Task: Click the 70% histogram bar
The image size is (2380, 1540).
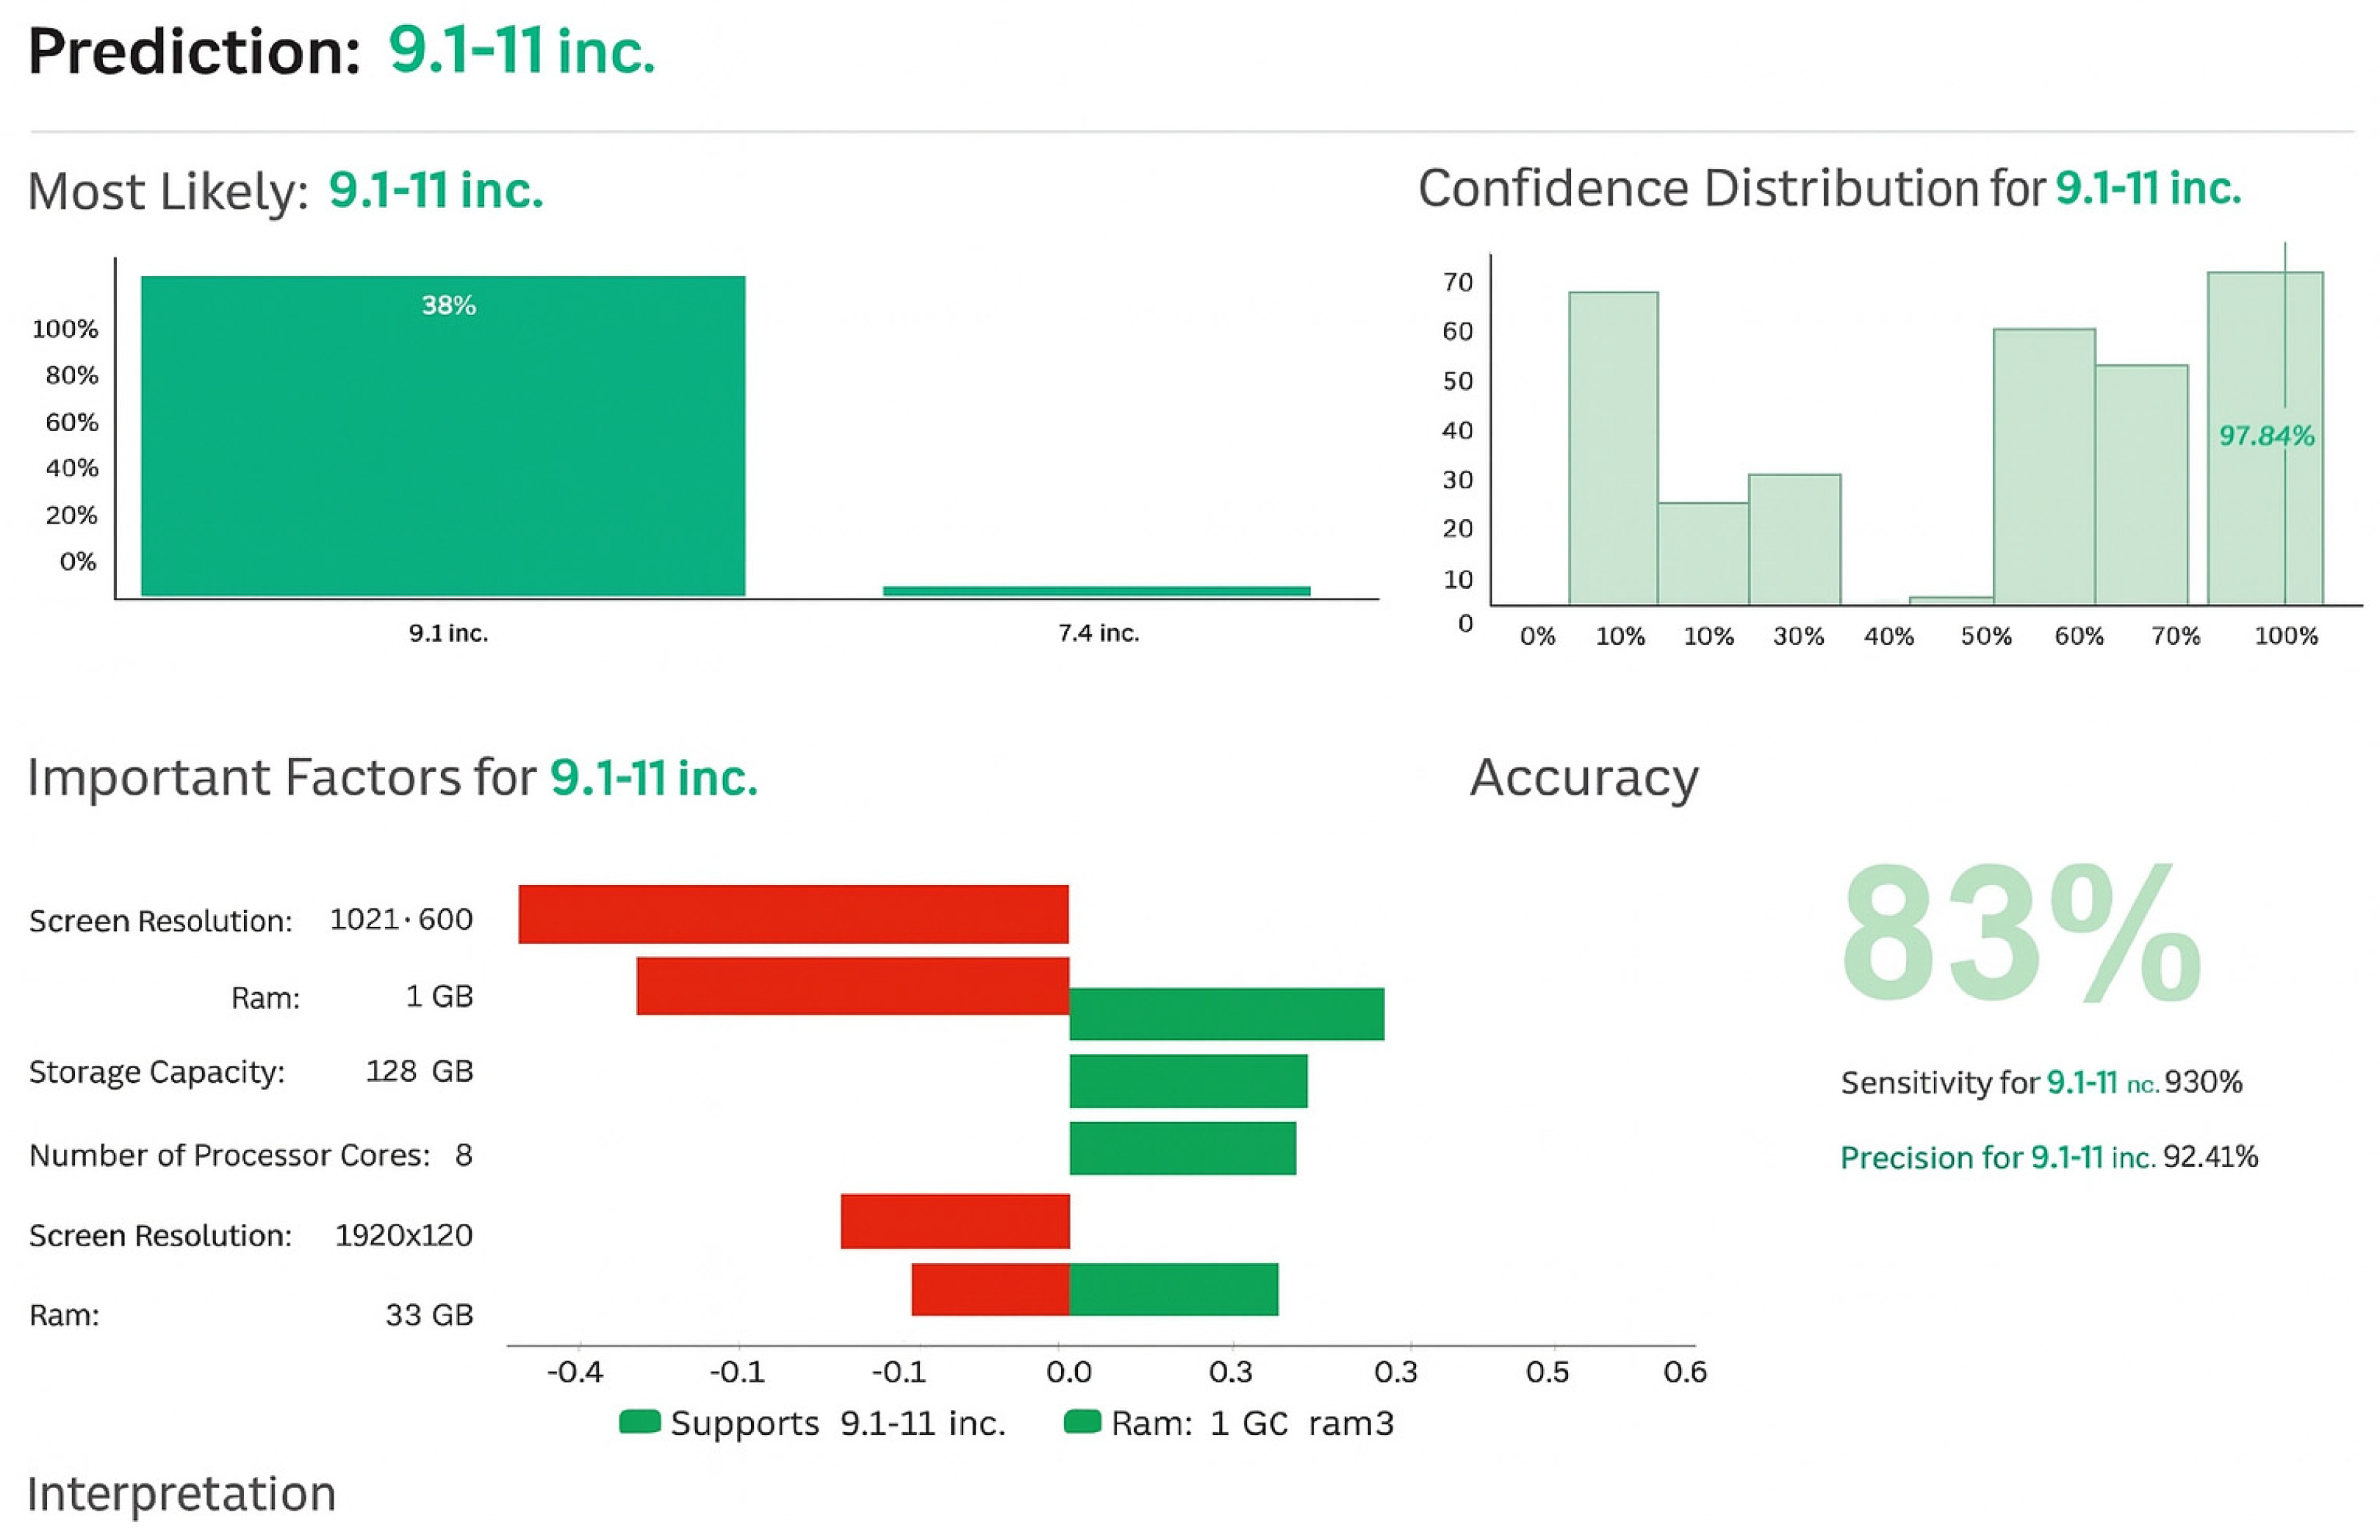Action: (x=2141, y=484)
